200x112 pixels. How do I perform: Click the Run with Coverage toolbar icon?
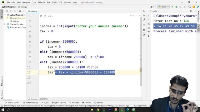point(180,7)
